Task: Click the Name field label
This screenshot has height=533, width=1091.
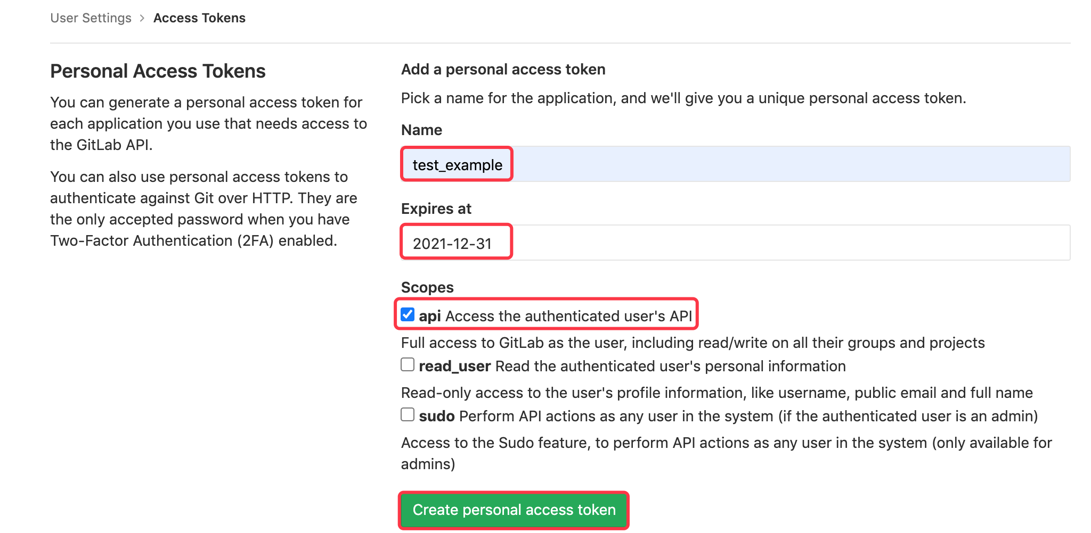Action: tap(421, 129)
